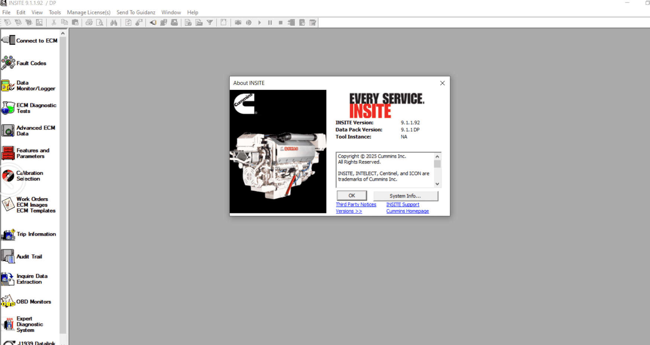Open Trip Information view

point(8,234)
